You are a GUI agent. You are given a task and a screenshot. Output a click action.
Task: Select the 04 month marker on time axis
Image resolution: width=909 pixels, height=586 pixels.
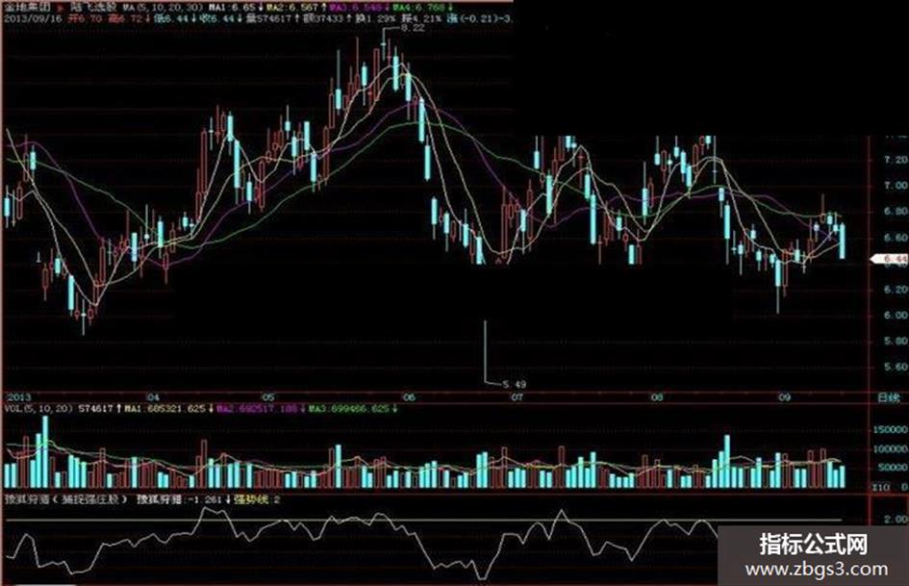pyautogui.click(x=153, y=397)
